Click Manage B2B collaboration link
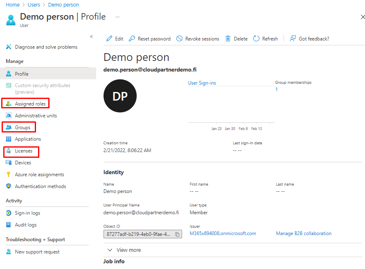The image size is (365, 269). click(x=304, y=233)
